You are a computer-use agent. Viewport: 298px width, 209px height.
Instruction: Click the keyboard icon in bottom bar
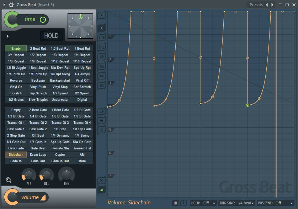(175, 203)
